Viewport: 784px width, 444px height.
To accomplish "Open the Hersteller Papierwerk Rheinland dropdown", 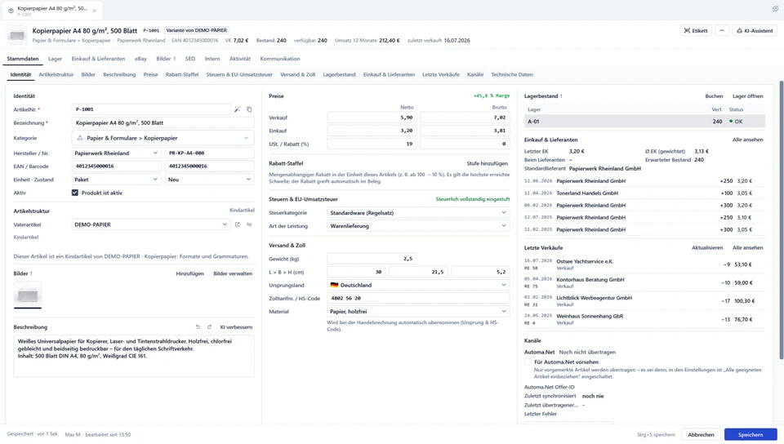I will [117, 153].
